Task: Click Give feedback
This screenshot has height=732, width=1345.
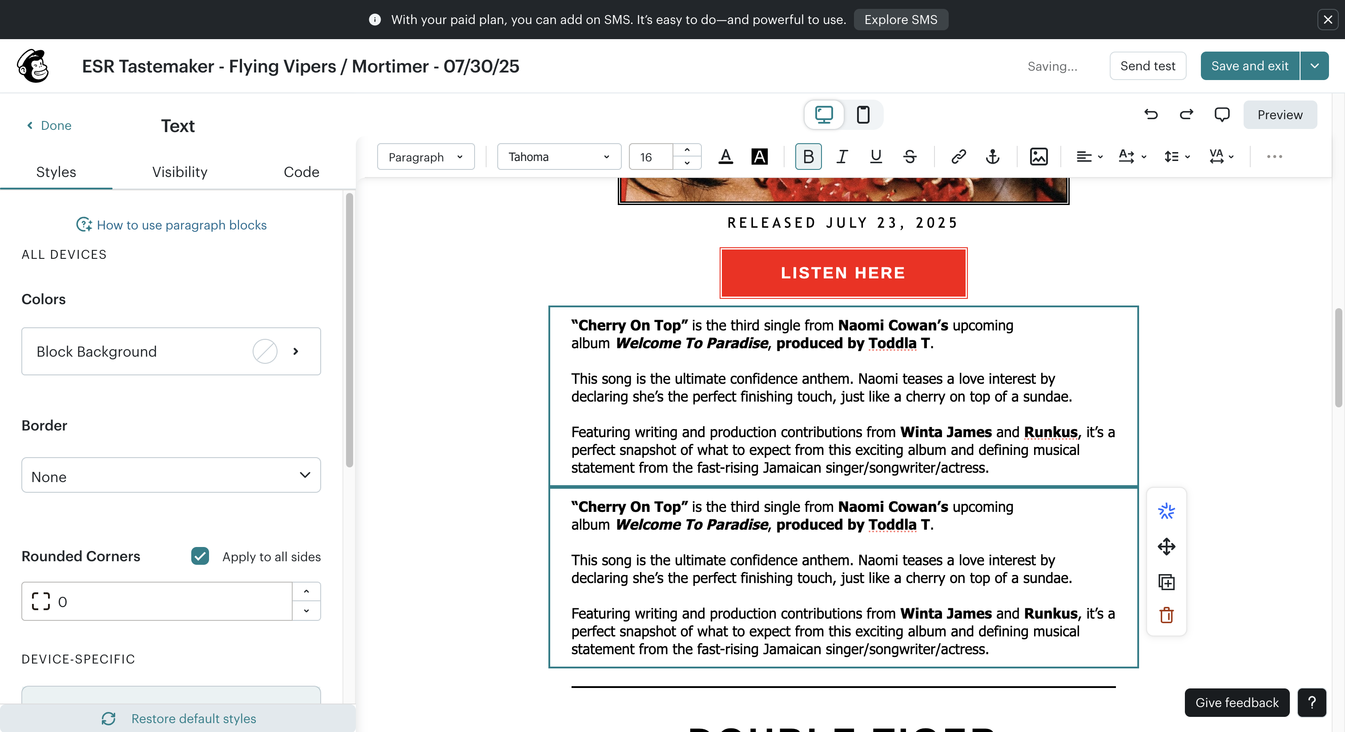Action: pos(1237,702)
